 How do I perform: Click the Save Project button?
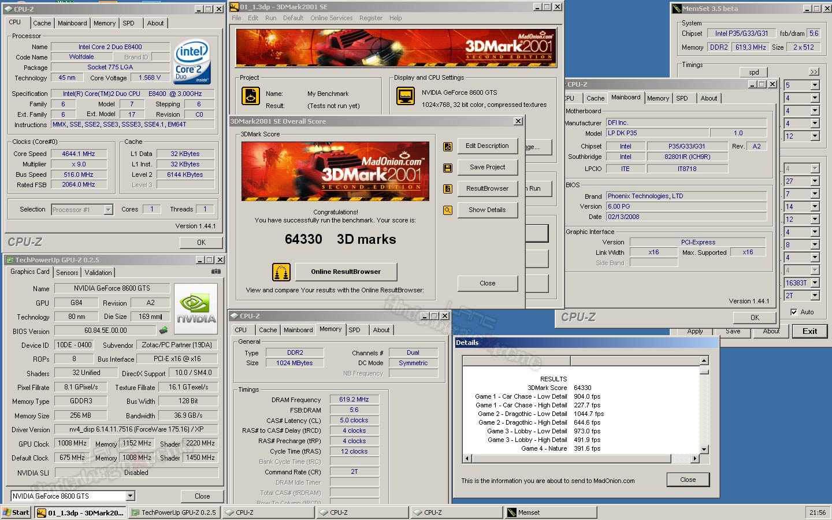pos(487,168)
